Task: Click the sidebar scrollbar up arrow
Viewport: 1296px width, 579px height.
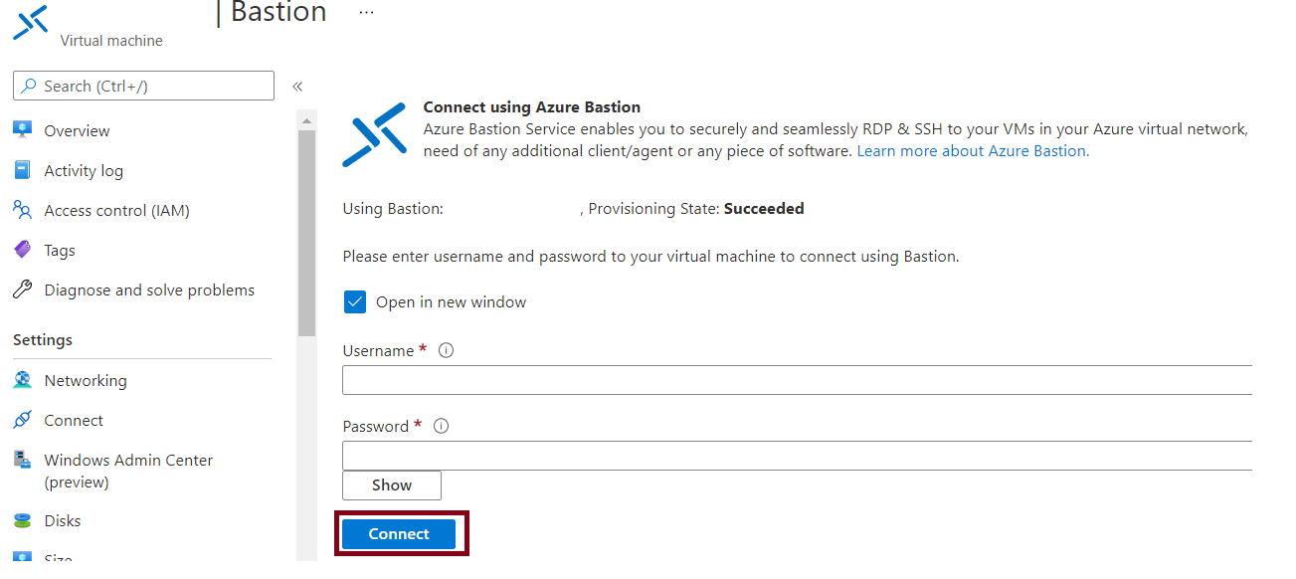Action: coord(306,120)
